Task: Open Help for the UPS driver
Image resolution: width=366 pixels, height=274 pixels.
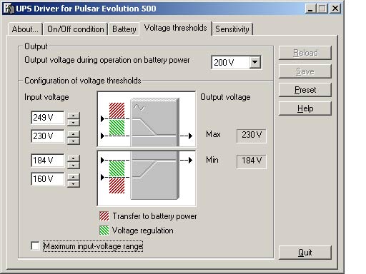Action: tap(305, 108)
